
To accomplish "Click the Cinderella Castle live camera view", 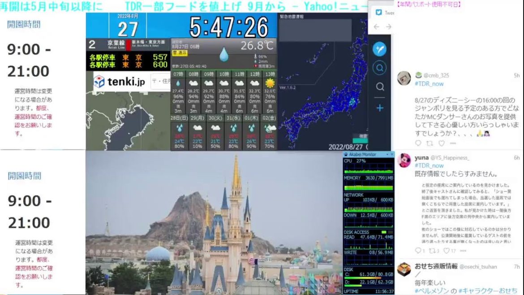I will click(x=214, y=223).
